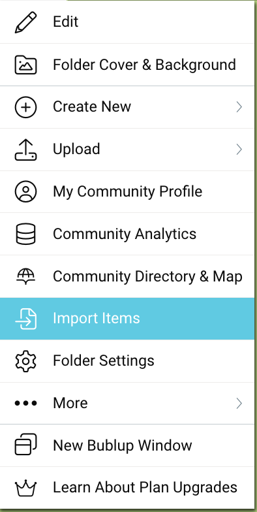Expand the Upload submenu chevron
The image size is (257, 512).
[239, 149]
